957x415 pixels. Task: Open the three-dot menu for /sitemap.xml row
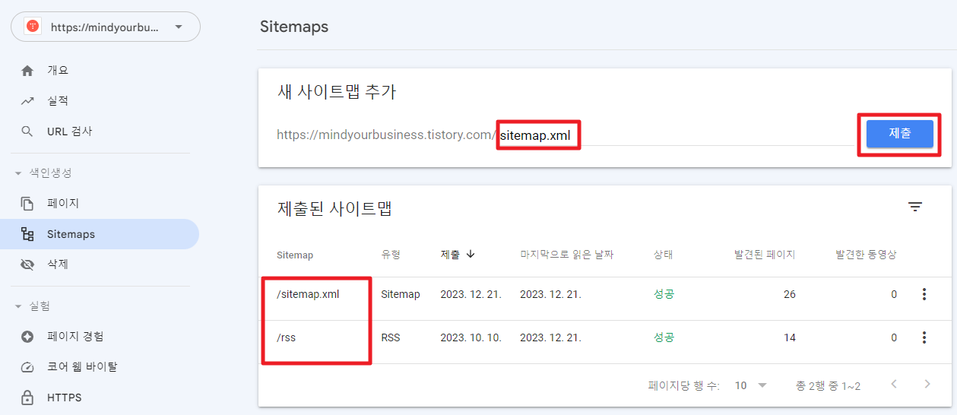(924, 294)
